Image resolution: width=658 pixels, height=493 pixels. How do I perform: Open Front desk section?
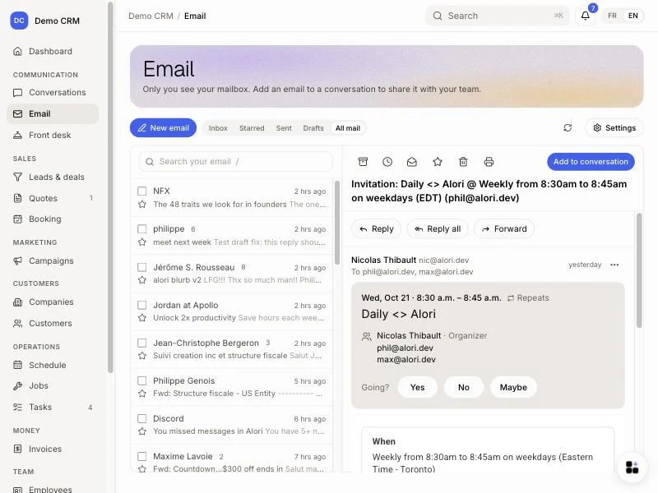[53, 135]
